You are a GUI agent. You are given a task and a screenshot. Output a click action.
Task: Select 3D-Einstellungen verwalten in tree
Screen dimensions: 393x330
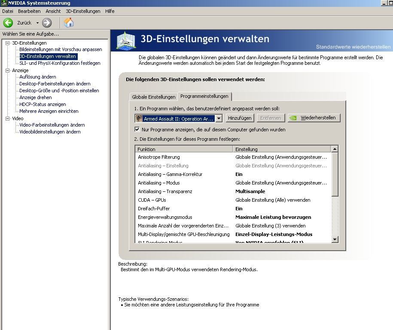[x=48, y=56]
